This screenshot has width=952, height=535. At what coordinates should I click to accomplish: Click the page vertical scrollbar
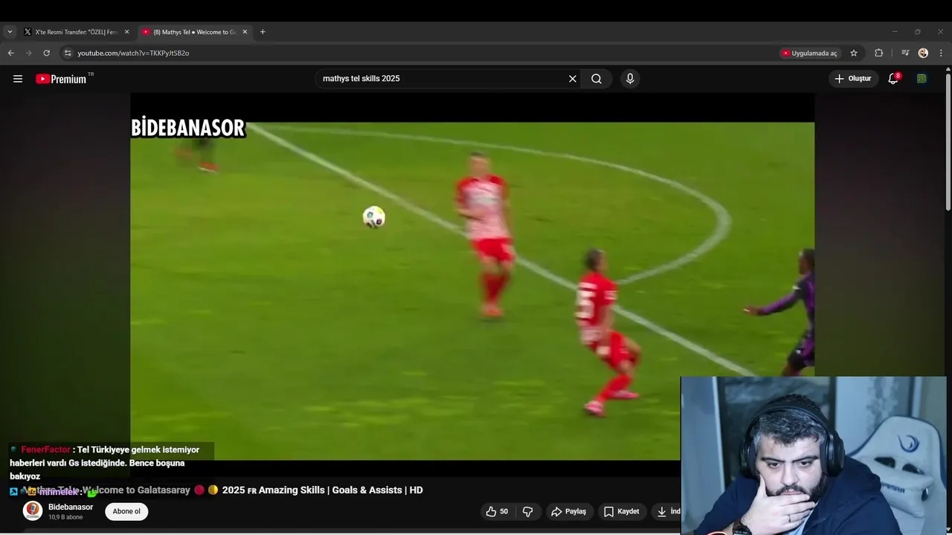pyautogui.click(x=948, y=141)
